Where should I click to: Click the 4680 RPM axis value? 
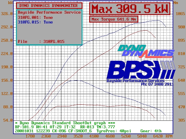pyautogui.click(x=110, y=136)
